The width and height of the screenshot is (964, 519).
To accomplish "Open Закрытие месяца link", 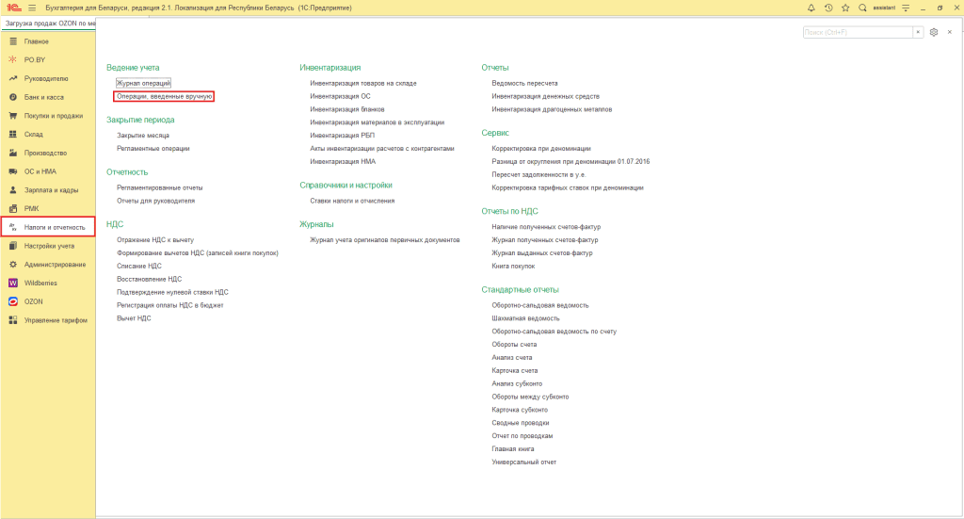I will [x=143, y=136].
